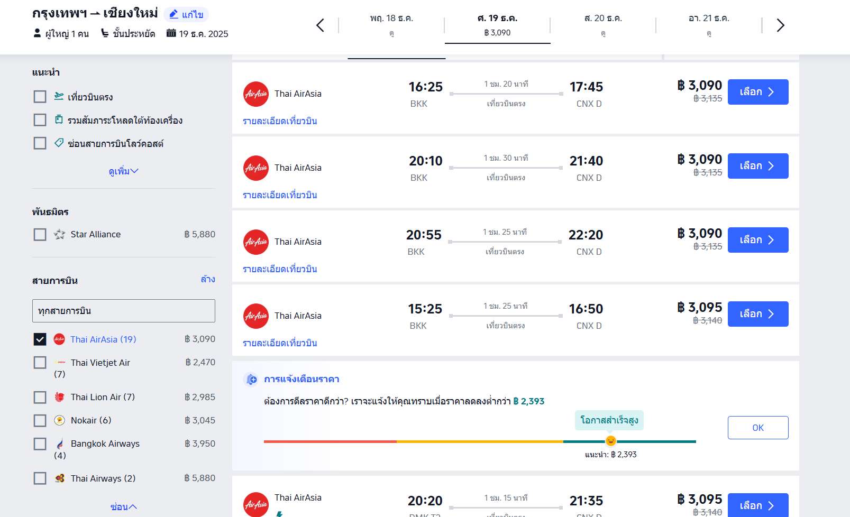
Task: Click the price alert bell icon
Action: click(251, 379)
